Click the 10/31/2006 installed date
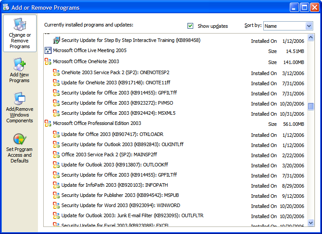 click(x=292, y=114)
